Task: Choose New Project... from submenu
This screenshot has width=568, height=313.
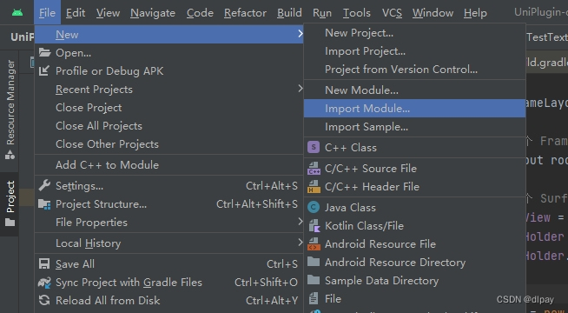Action: (414, 33)
